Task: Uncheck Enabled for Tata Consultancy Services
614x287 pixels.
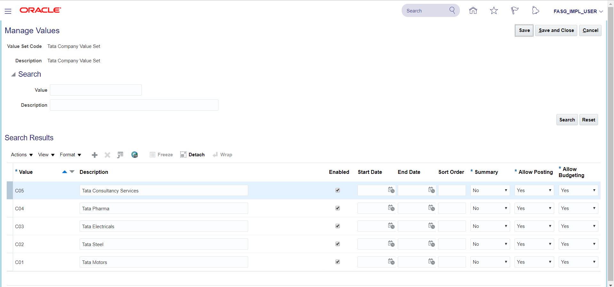Action: point(338,190)
